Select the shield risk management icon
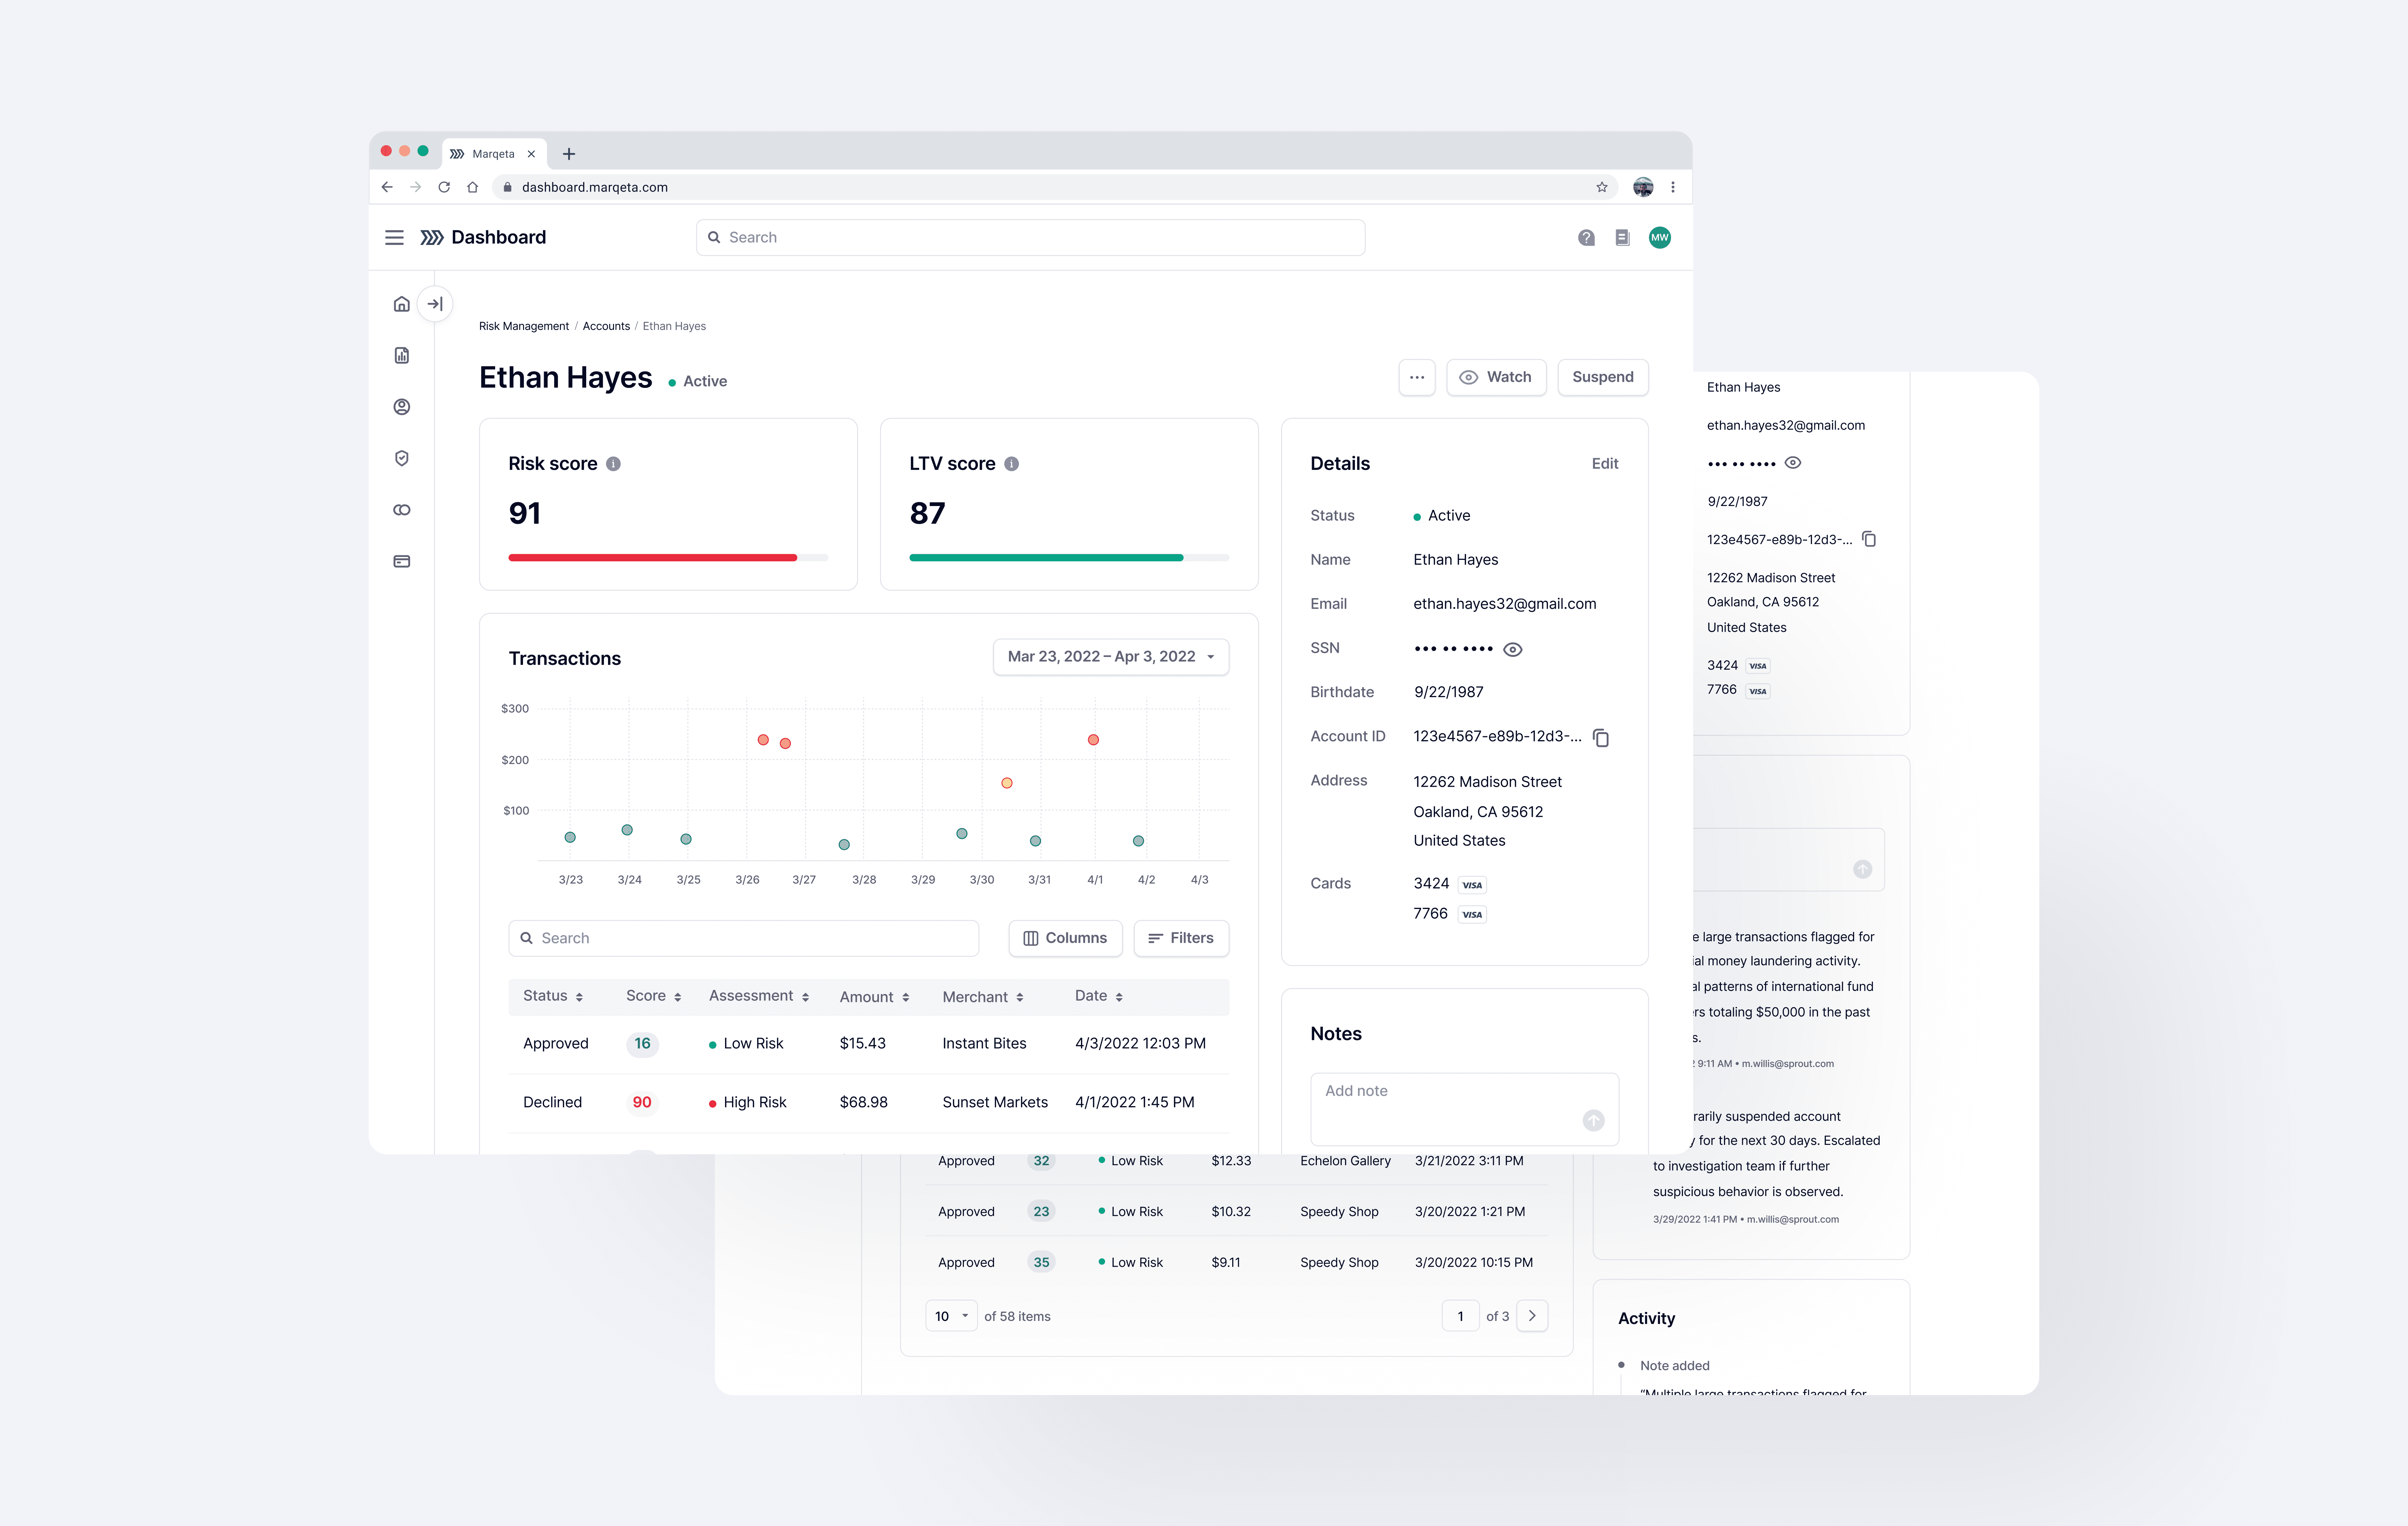This screenshot has height=1526, width=2408. pyautogui.click(x=401, y=458)
